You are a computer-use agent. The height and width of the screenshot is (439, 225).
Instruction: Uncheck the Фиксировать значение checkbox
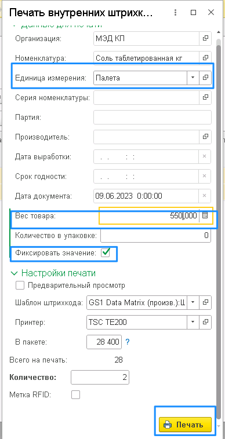[106, 253]
